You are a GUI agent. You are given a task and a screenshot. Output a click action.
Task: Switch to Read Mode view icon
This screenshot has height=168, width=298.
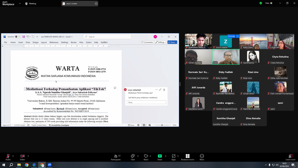tap(138, 125)
